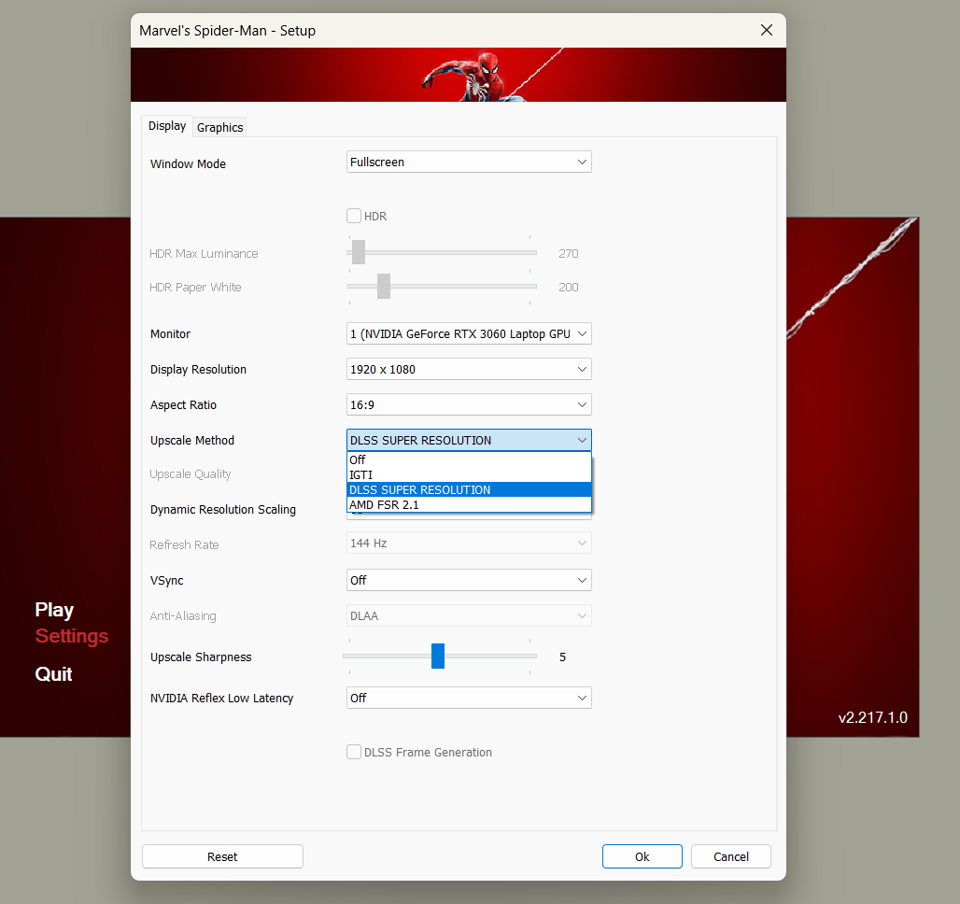The width and height of the screenshot is (960, 904).
Task: Click Settings in the launcher
Action: coord(72,636)
